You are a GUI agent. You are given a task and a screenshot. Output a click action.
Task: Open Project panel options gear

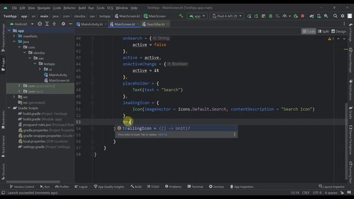[x=64, y=24]
